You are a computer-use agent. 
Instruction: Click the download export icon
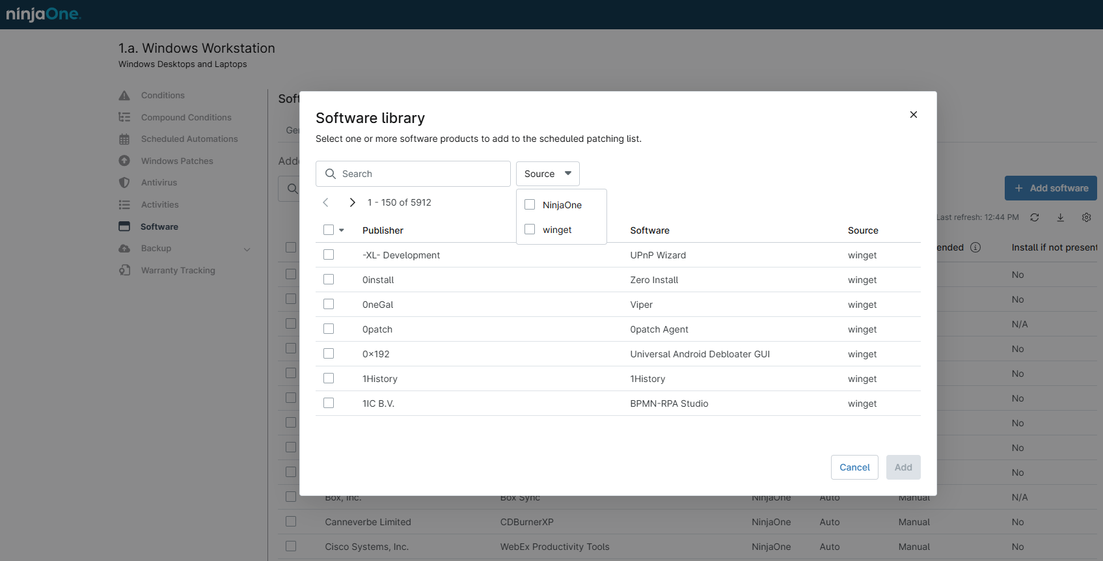[1061, 217]
